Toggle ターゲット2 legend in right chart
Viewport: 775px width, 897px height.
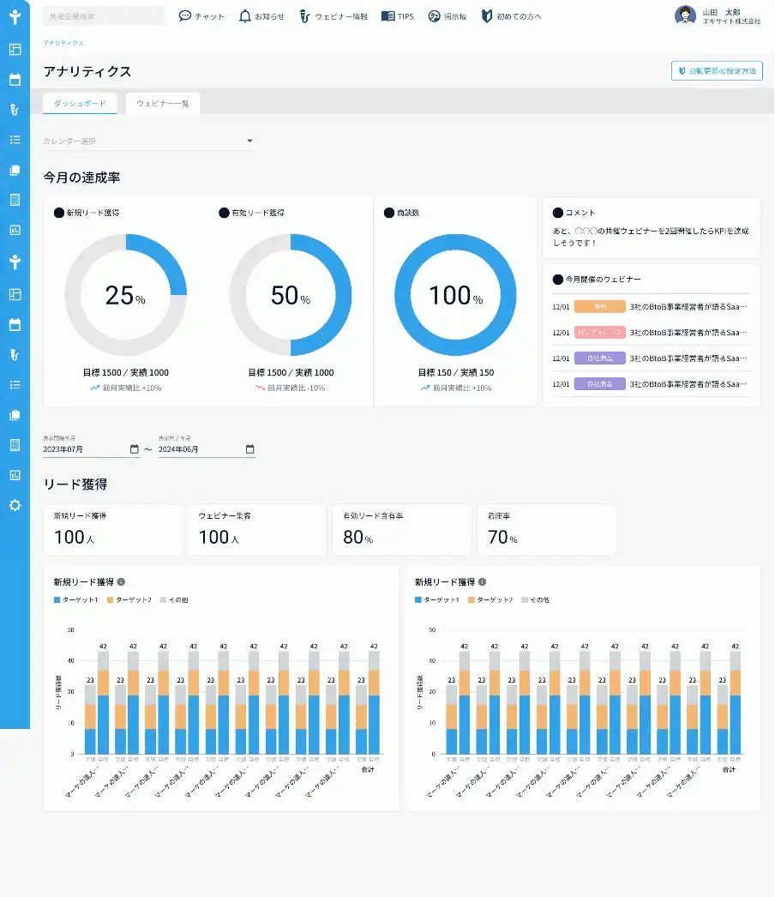[x=490, y=600]
